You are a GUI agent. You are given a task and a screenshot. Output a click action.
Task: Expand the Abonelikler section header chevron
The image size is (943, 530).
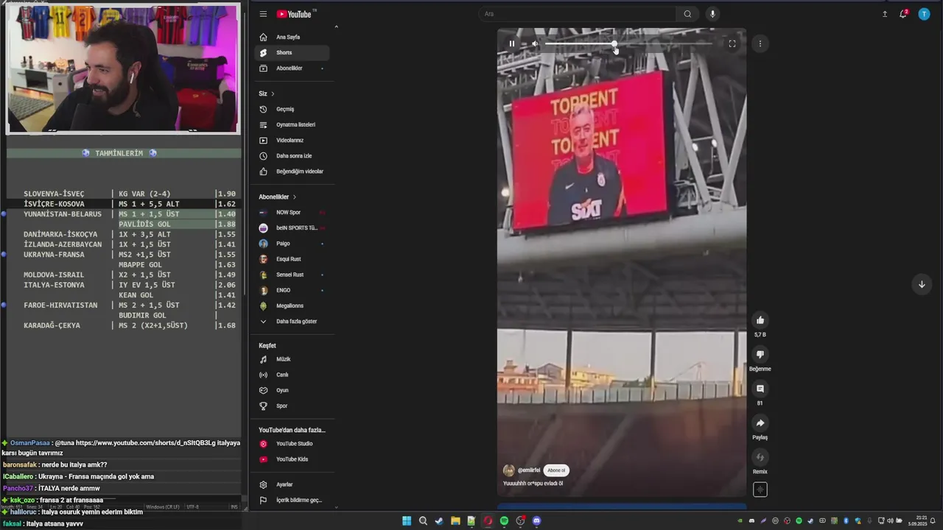[x=295, y=197]
